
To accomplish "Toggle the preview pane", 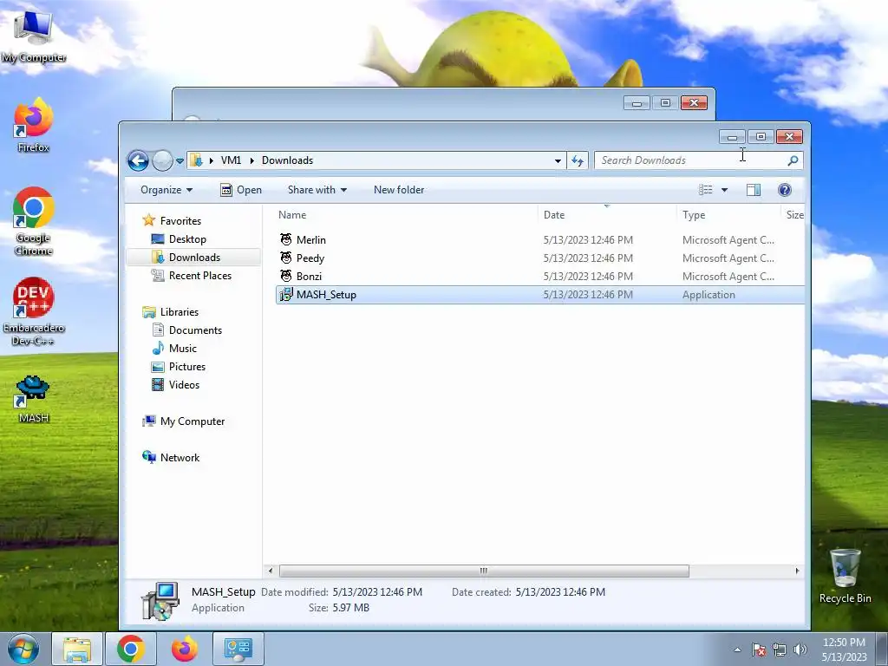I will (754, 190).
